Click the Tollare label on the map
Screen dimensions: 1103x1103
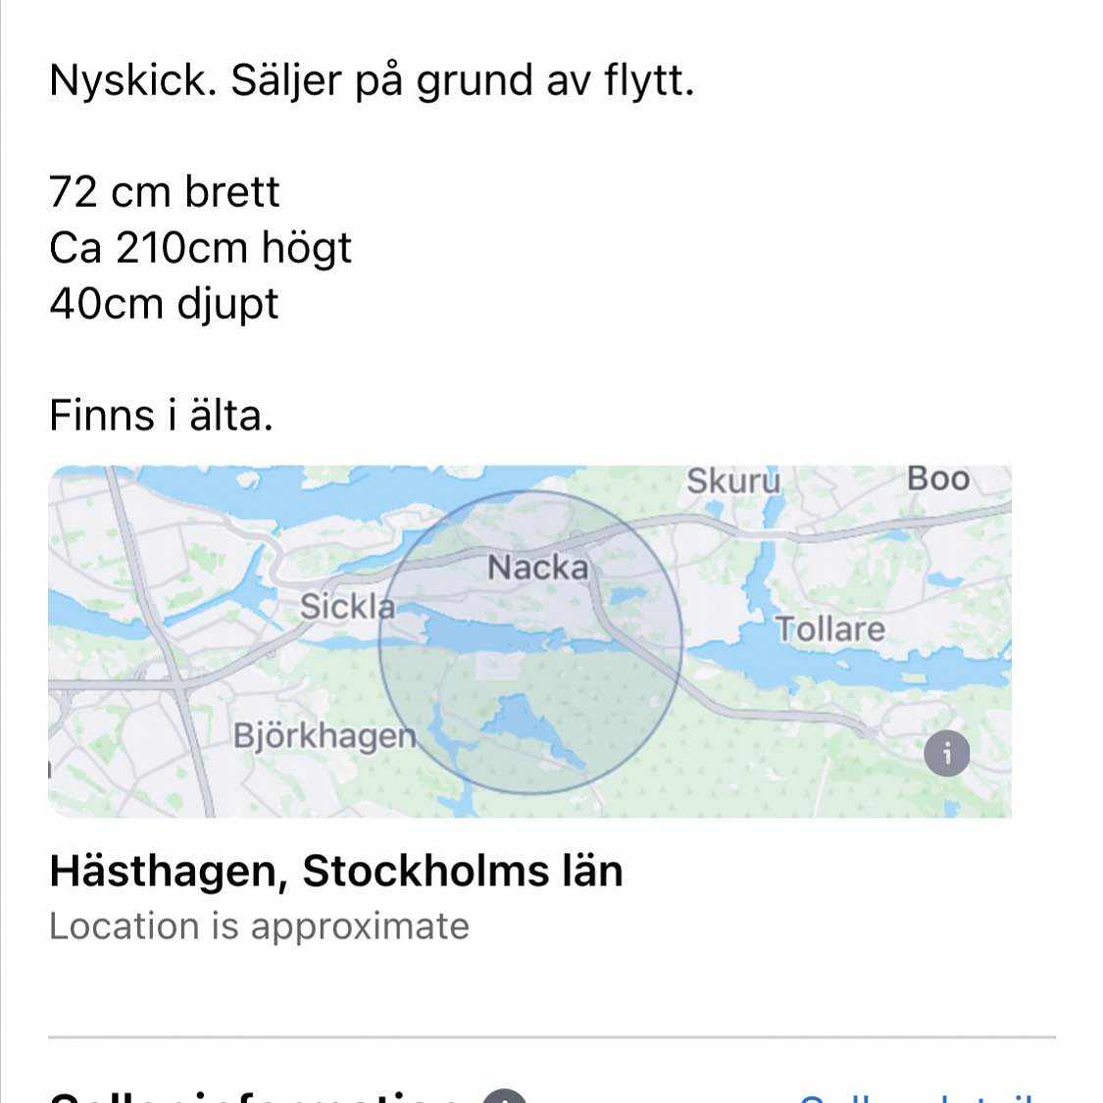pyautogui.click(x=830, y=628)
